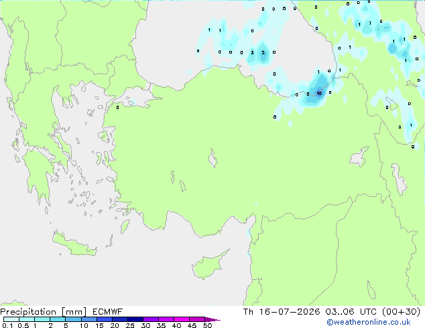Click the '0.5' legend scale label
The width and height of the screenshot is (425, 328).
pos(23,325)
